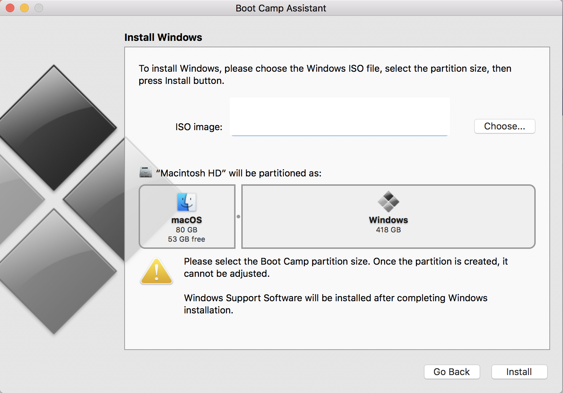Image resolution: width=563 pixels, height=393 pixels.
Task: Click the "Windows Support Software" note text
Action: pos(336,304)
